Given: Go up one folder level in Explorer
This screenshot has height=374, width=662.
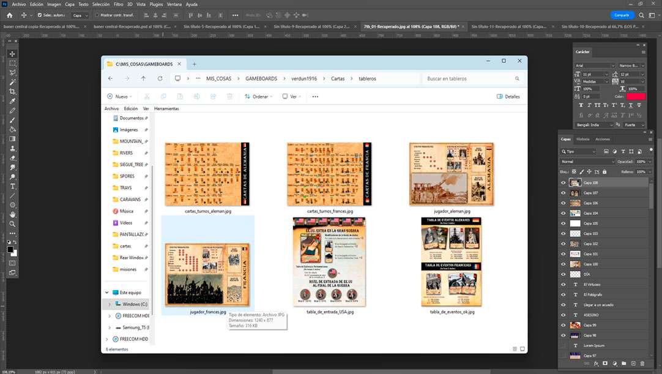Looking at the screenshot, I should (x=143, y=78).
